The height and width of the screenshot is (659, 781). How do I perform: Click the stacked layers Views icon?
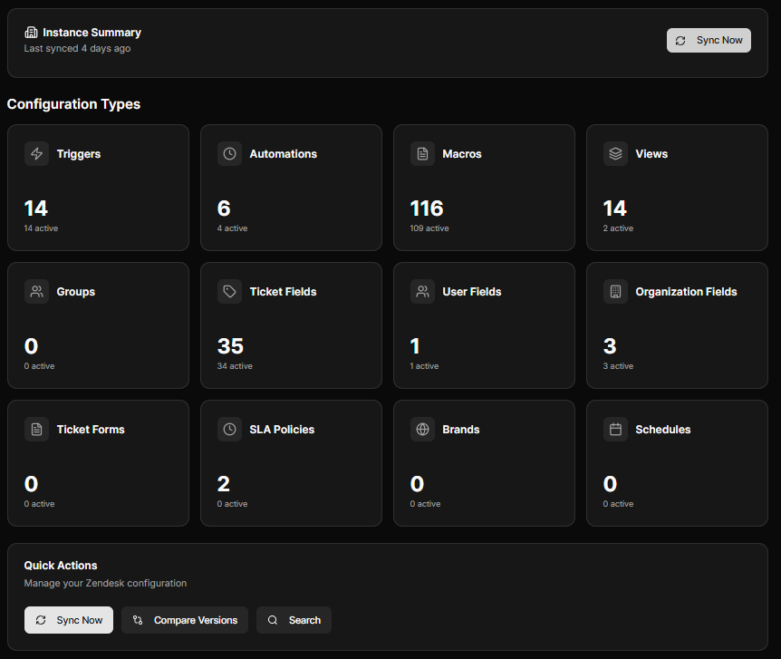(x=616, y=154)
